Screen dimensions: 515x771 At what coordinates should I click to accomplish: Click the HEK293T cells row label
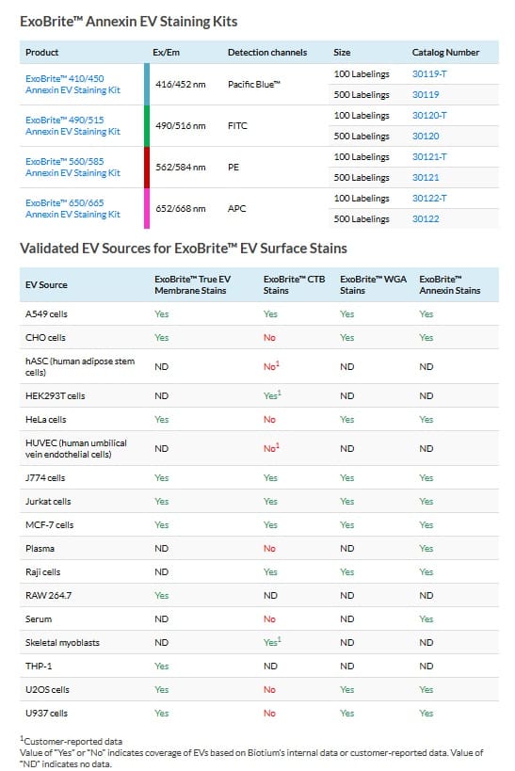(x=56, y=395)
